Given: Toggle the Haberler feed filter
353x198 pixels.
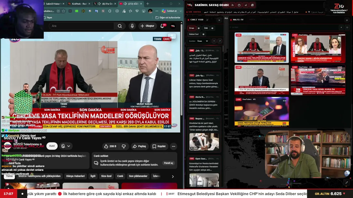Looking at the screenshot, I should [194, 34].
